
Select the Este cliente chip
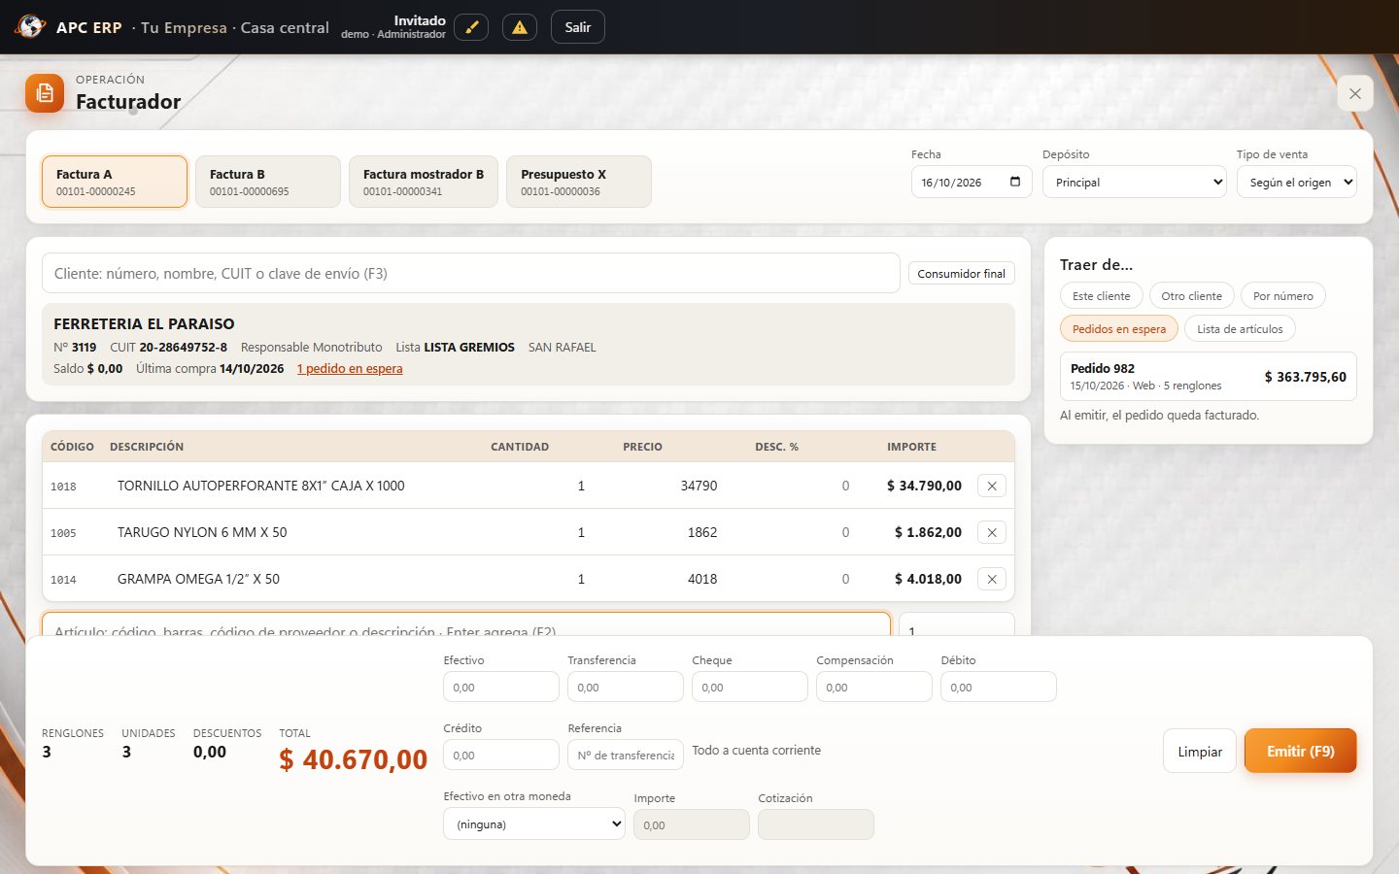click(x=1101, y=296)
